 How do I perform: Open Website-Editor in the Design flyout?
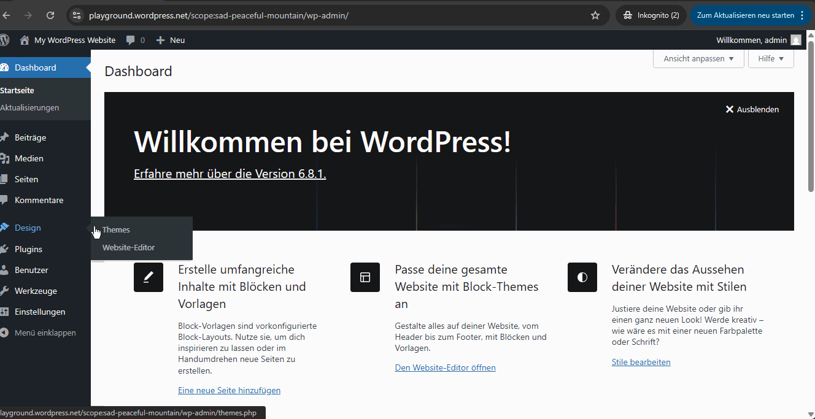click(128, 247)
